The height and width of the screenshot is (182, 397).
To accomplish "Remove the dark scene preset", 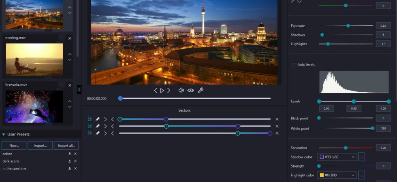I will (75, 161).
